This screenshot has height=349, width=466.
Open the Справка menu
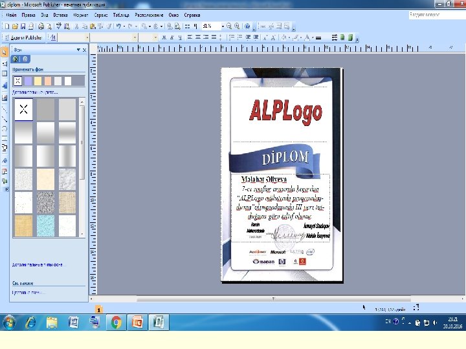click(192, 15)
